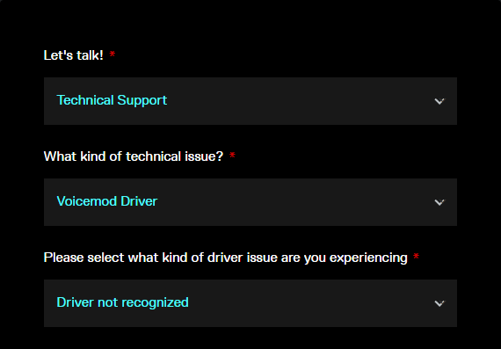The height and width of the screenshot is (349, 501).
Task: Click the word 'experiencing' in the third label
Action: click(368, 258)
